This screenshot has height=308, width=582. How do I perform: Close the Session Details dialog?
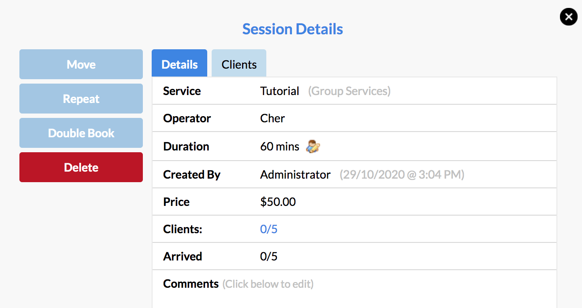click(569, 17)
